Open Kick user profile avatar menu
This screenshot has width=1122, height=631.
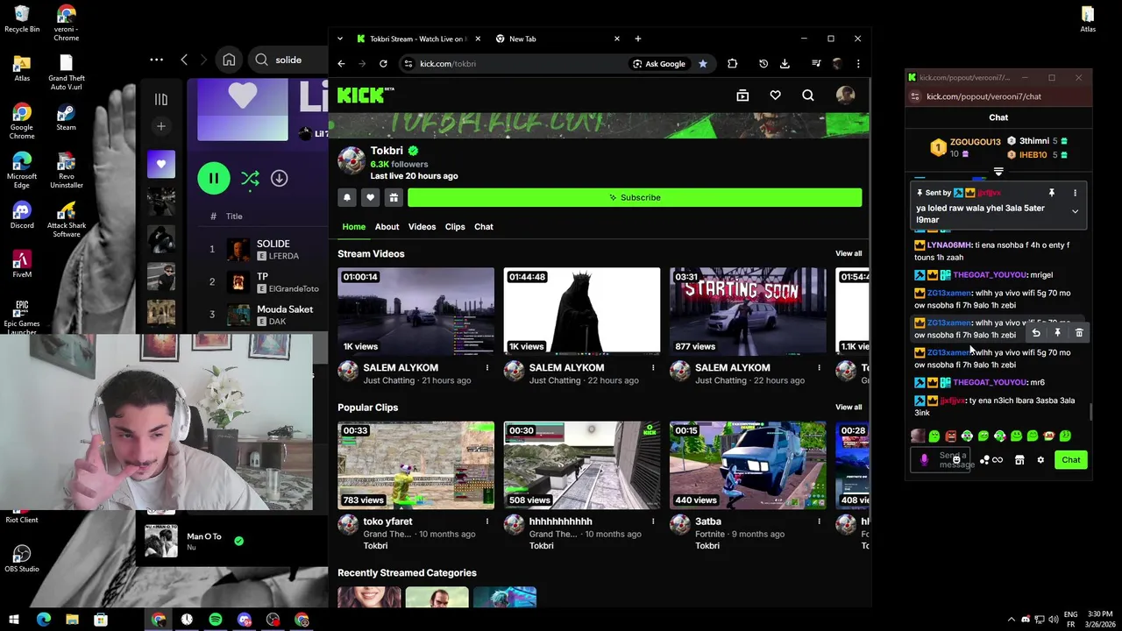tap(845, 95)
